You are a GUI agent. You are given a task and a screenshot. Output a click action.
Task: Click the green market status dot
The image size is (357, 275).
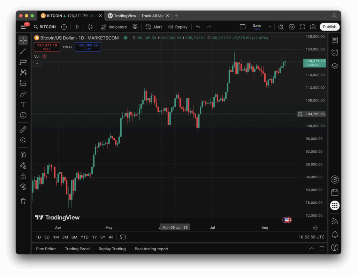pyautogui.click(x=126, y=38)
